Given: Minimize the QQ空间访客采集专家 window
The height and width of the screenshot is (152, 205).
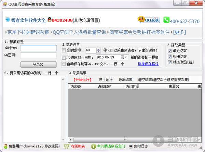Looking at the screenshot, I should tap(177, 3).
